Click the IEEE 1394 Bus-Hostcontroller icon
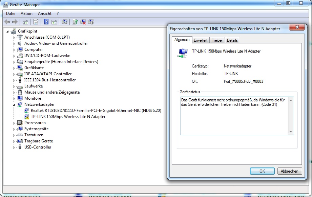 coord(20,80)
